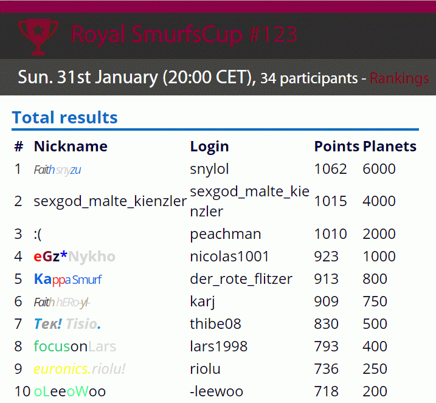436x403 pixels.
Task: Click the oLeeoWoo nickname
Action: point(70,391)
